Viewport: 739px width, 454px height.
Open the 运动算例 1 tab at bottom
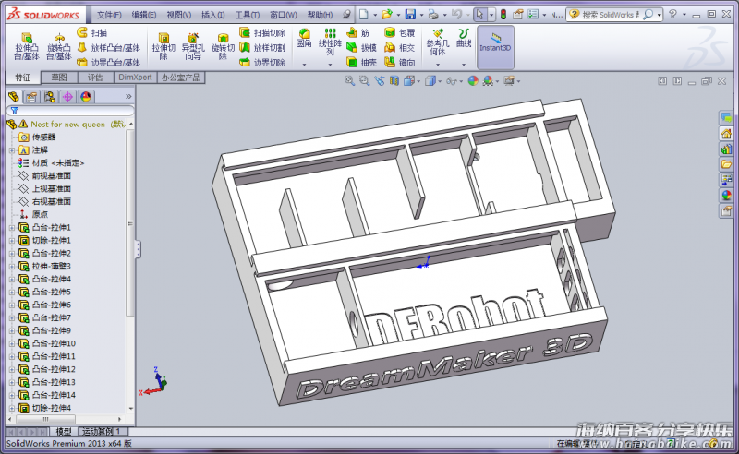click(102, 432)
